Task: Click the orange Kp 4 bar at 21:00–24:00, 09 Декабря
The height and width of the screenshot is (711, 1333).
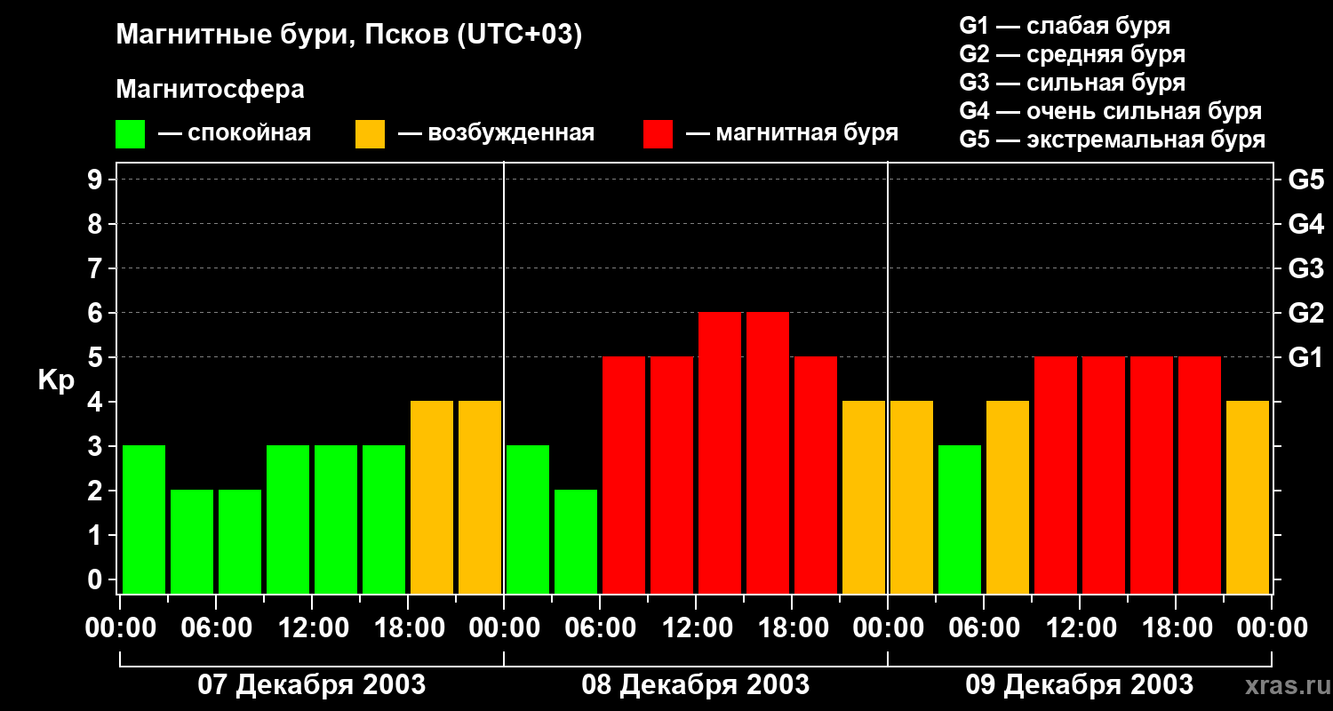Action: click(1248, 497)
